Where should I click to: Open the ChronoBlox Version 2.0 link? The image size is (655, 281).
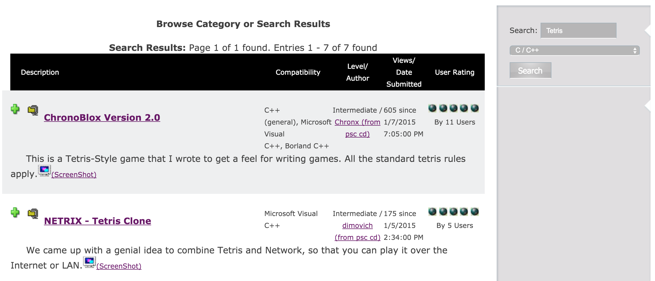pyautogui.click(x=102, y=117)
